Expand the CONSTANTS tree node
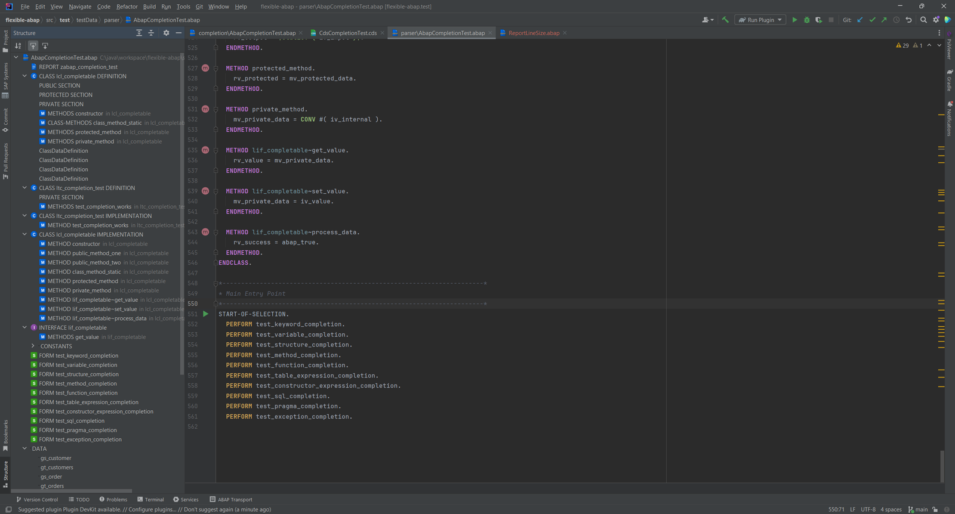The image size is (955, 514). point(33,346)
